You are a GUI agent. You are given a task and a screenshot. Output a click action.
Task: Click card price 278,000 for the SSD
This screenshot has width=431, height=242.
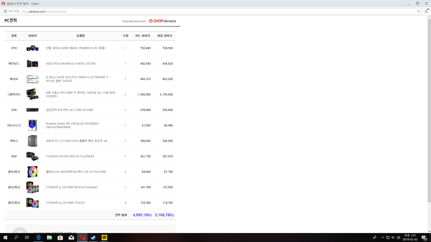tap(145, 110)
